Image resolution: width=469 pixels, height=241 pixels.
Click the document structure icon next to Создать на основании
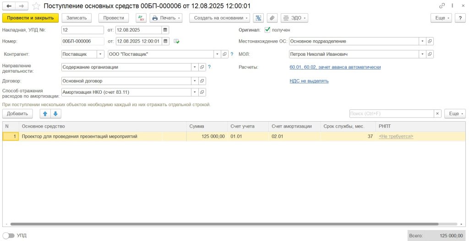point(259,18)
